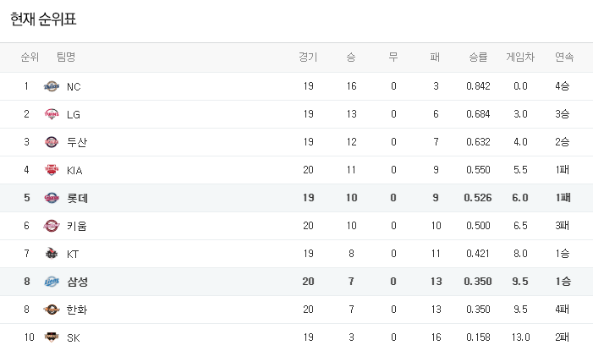
Task: Open the 한화 team name link
Action: [77, 310]
